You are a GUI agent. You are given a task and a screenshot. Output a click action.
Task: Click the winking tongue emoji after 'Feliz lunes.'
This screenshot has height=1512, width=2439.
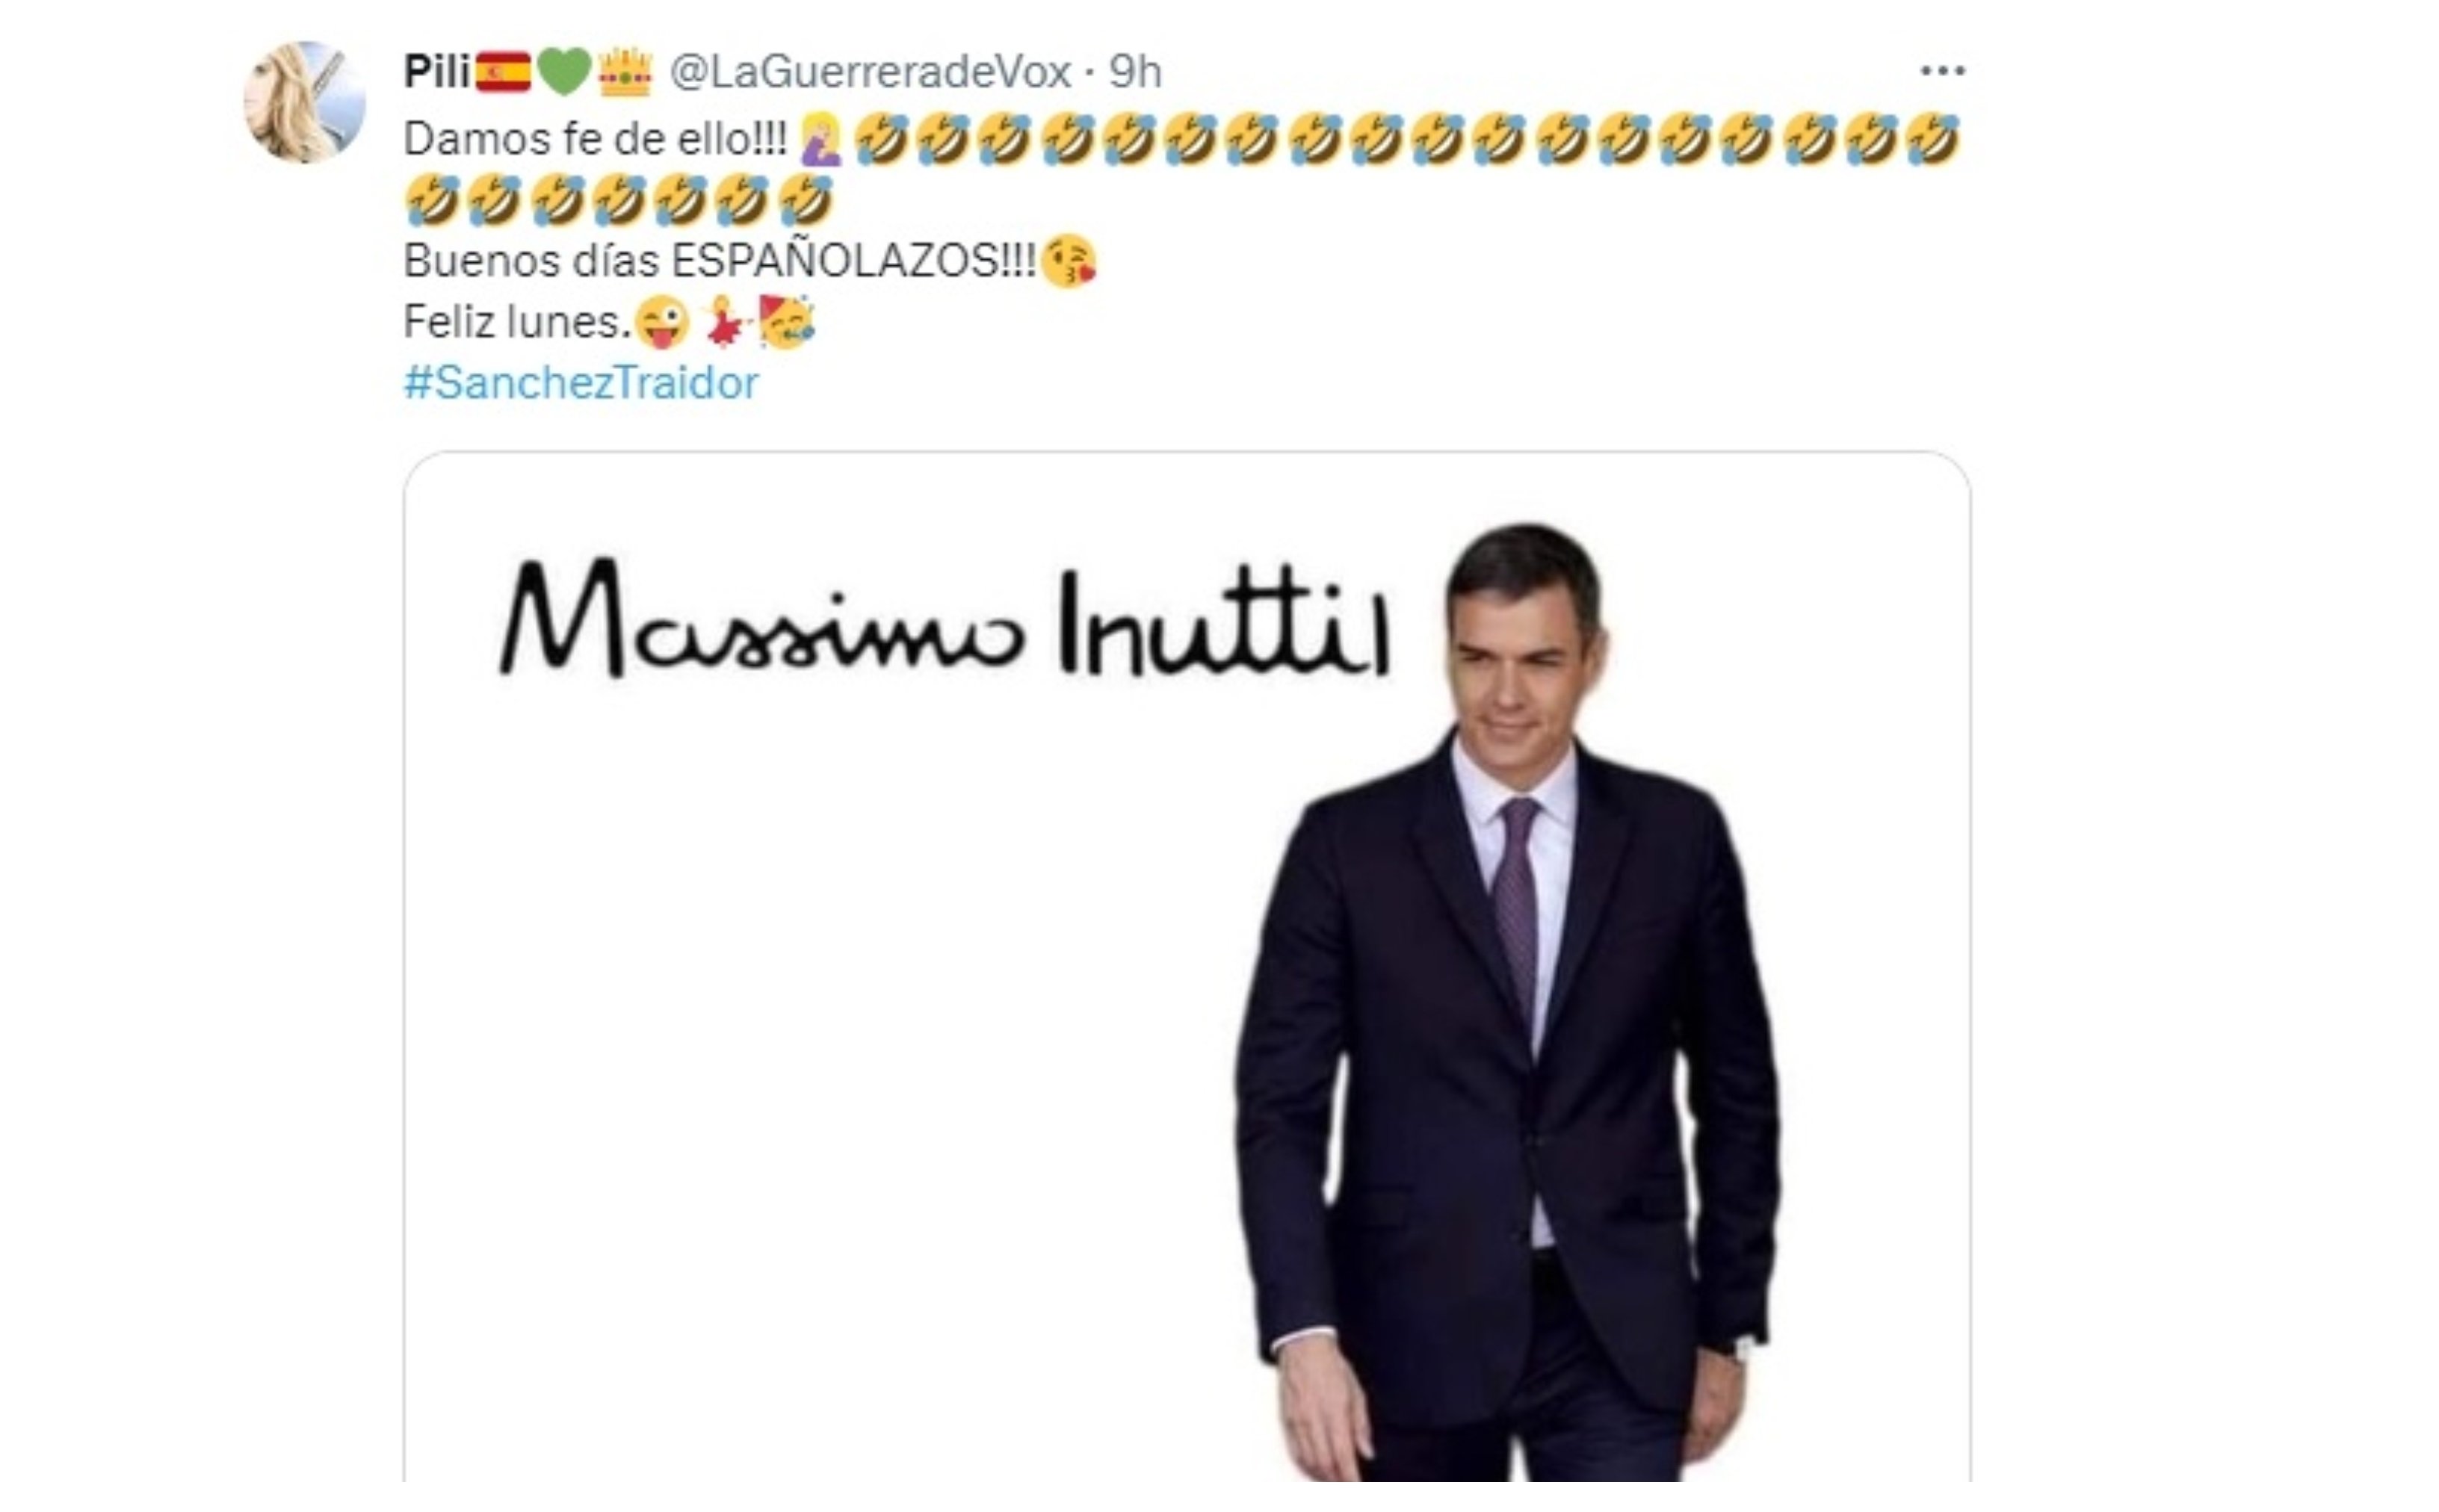[662, 323]
